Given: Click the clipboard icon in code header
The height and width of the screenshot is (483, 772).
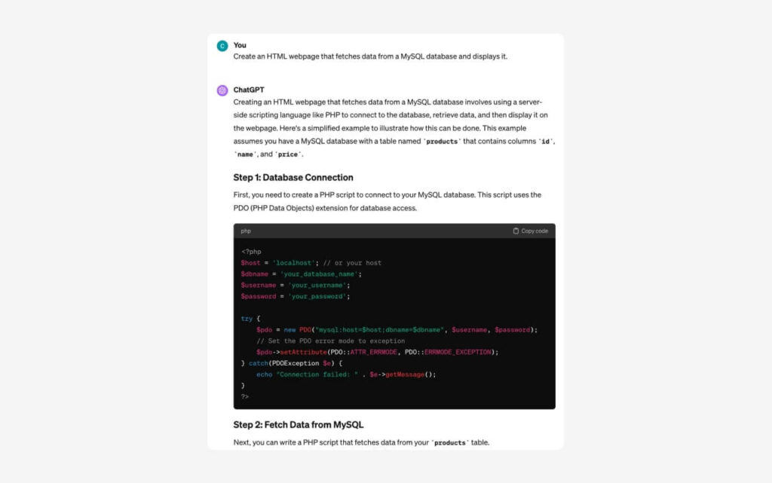Looking at the screenshot, I should pos(516,231).
